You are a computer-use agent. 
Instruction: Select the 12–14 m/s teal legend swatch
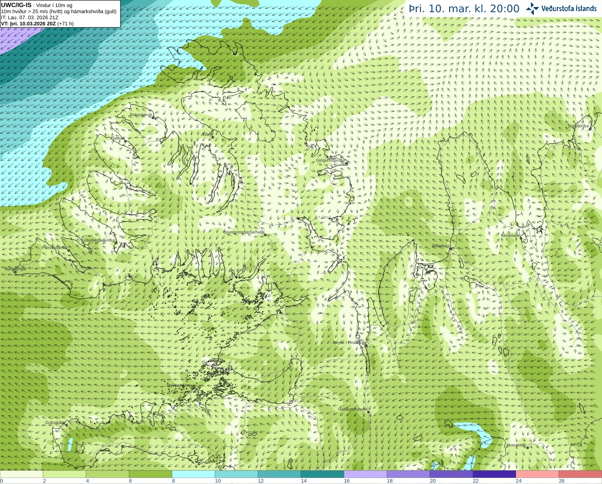tap(279, 474)
